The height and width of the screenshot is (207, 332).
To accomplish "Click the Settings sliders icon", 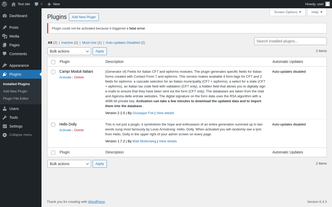I will point(5,126).
